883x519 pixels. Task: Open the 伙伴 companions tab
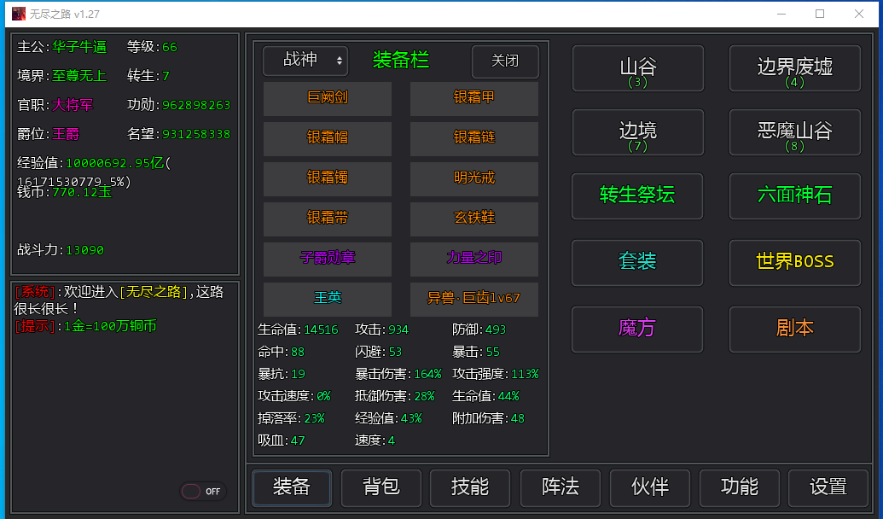pyautogui.click(x=649, y=487)
